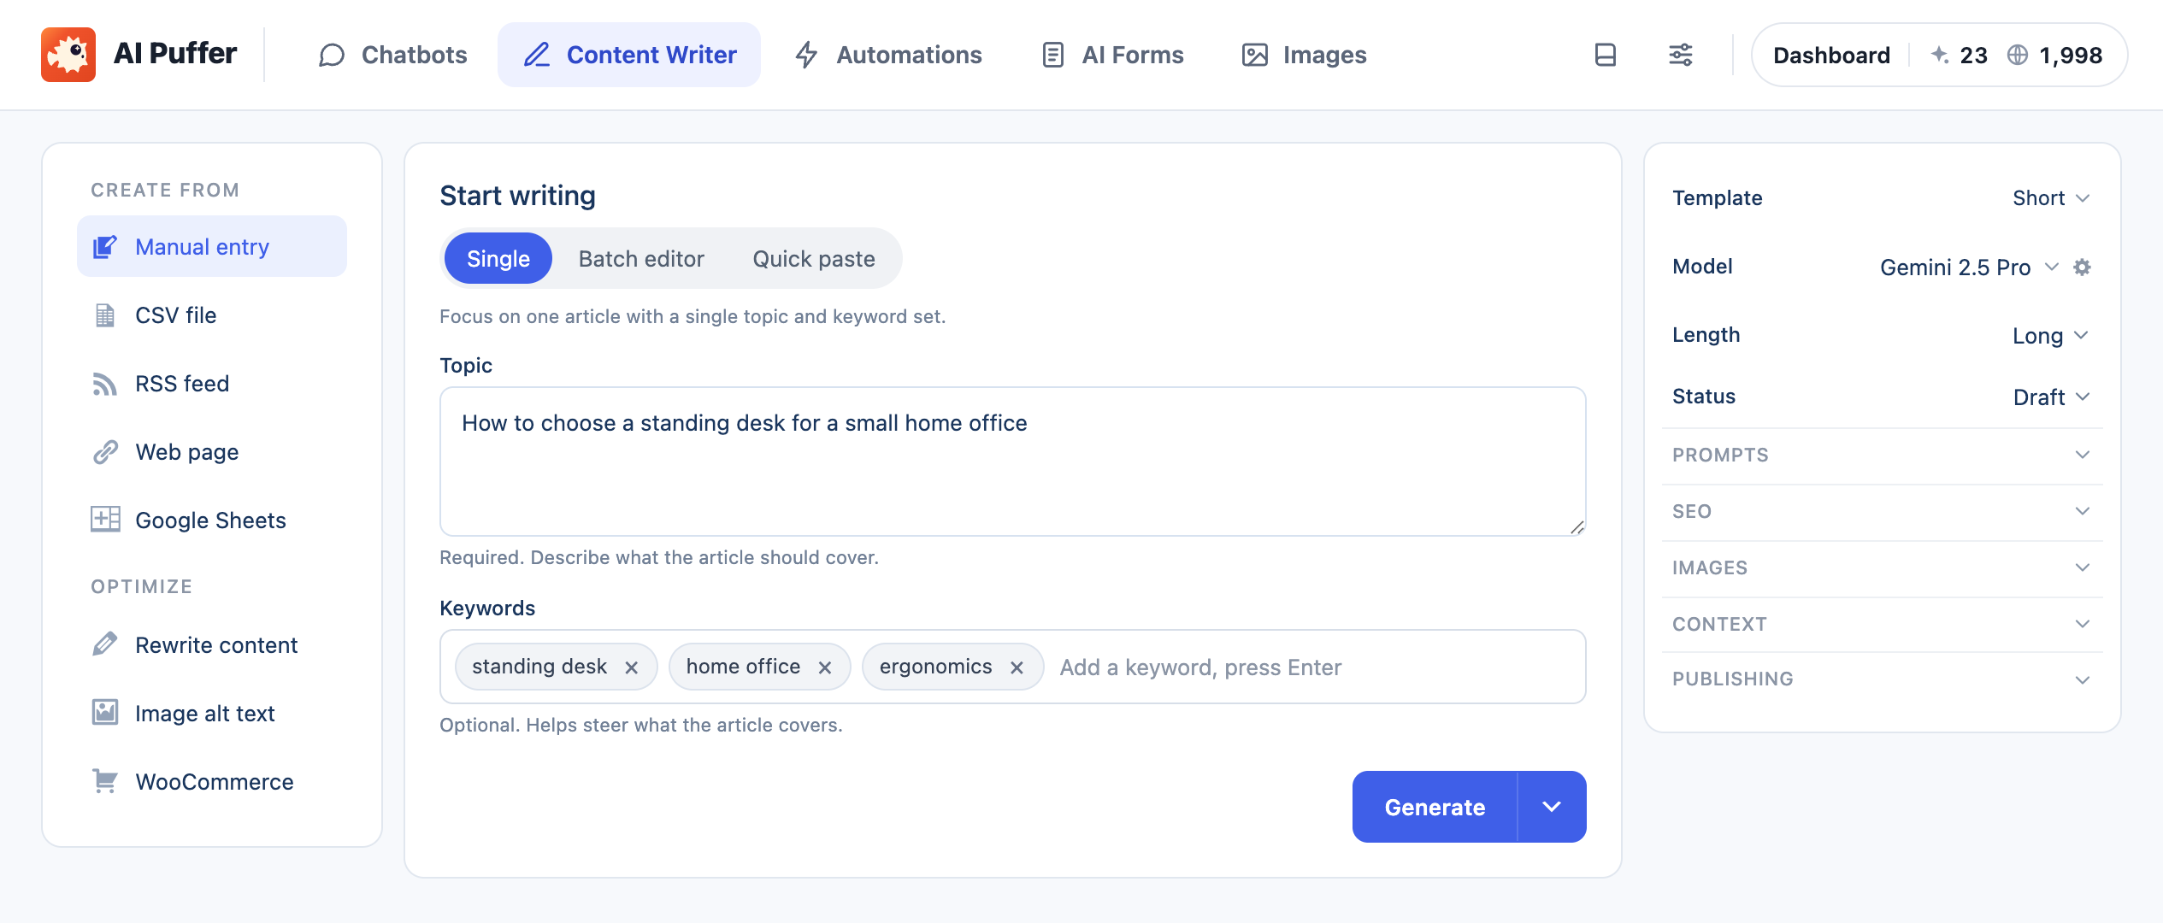Expand the IMAGES section
Image resolution: width=2163 pixels, height=923 pixels.
[x=1882, y=567]
